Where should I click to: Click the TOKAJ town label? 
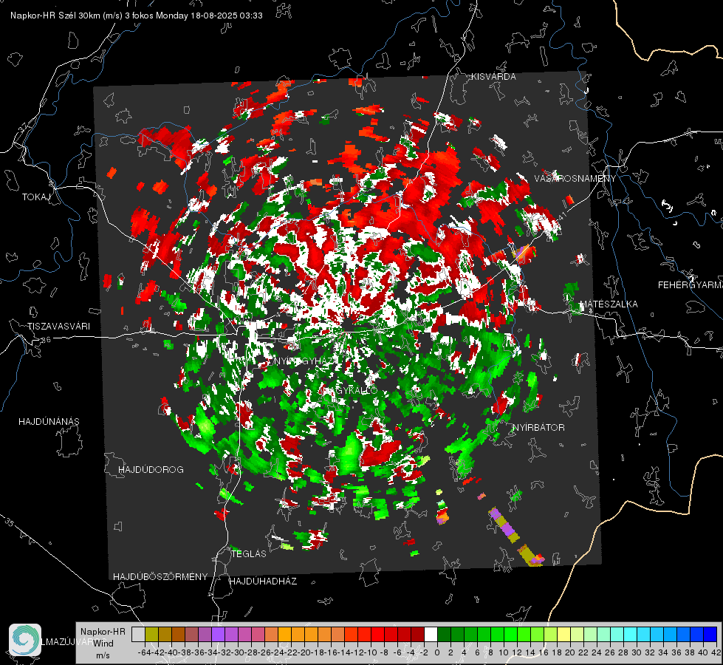click(x=36, y=197)
